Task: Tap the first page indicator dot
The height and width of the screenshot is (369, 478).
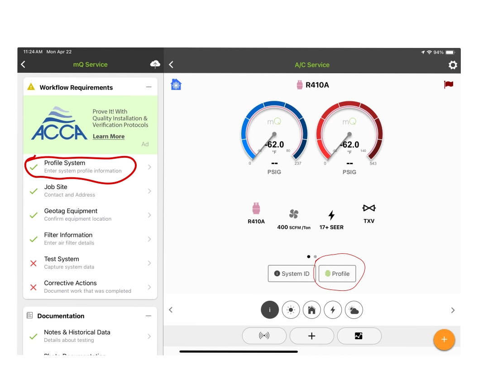Action: [309, 257]
